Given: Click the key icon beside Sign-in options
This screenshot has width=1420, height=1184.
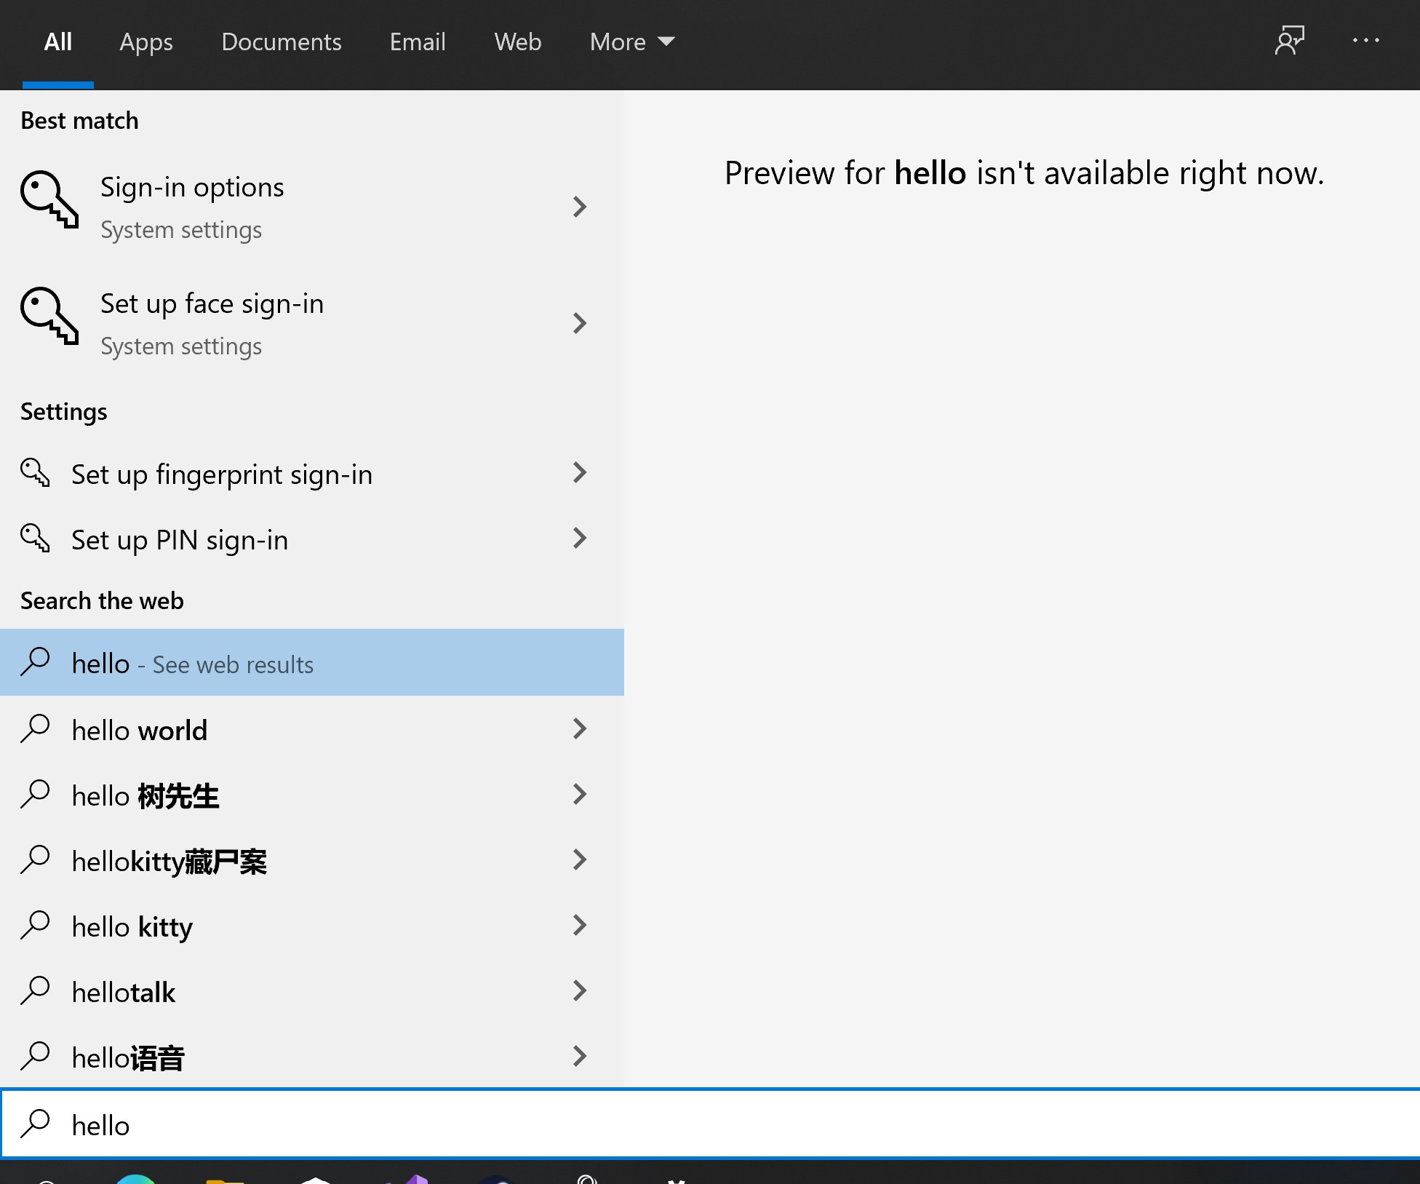Looking at the screenshot, I should tap(49, 199).
